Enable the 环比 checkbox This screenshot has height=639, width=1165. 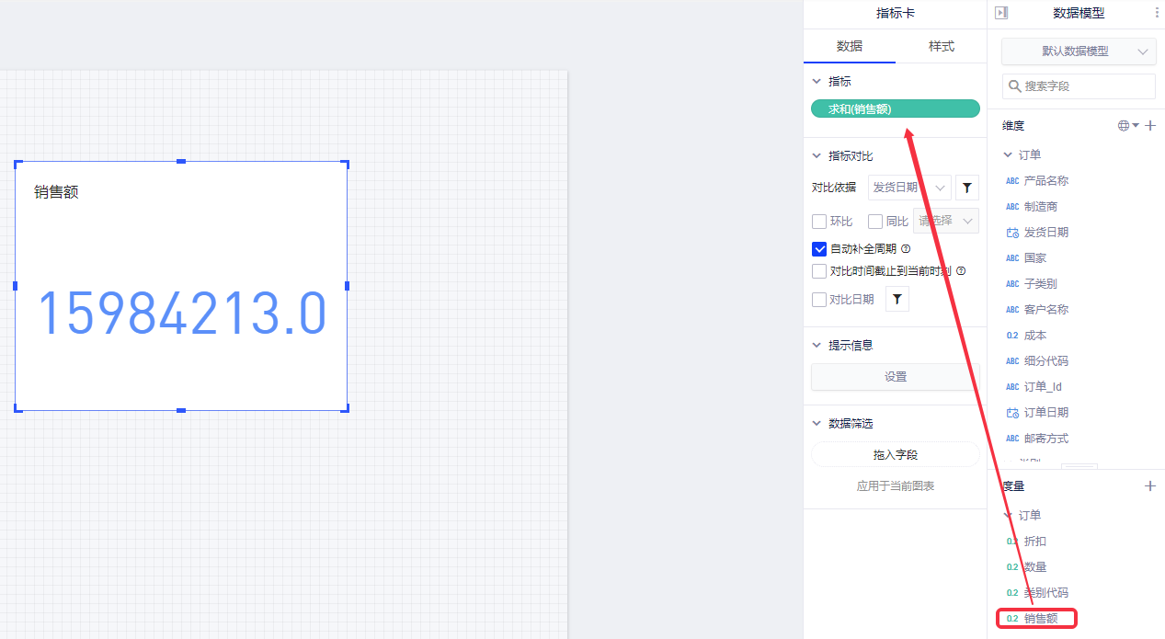(819, 222)
